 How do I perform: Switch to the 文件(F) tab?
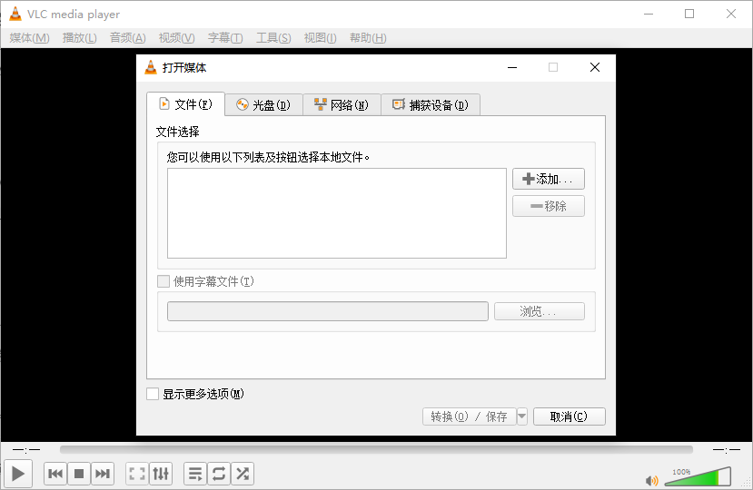tap(186, 104)
